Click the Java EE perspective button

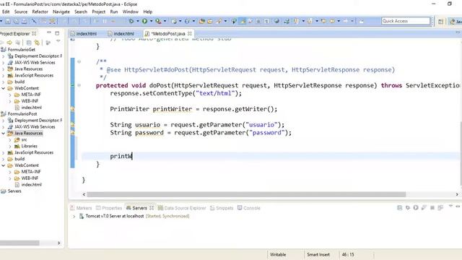(x=456, y=22)
